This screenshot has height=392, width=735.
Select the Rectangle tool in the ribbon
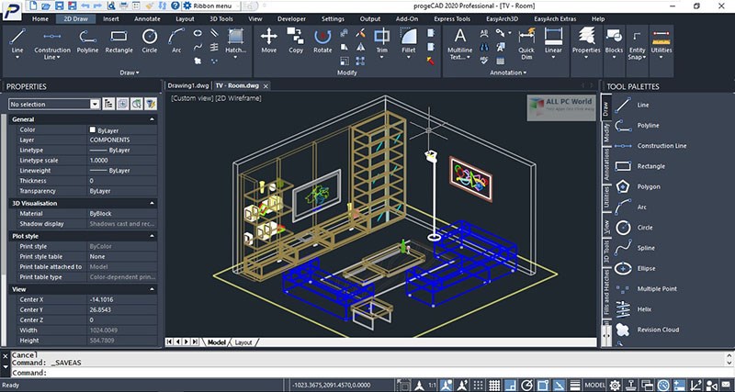click(x=119, y=41)
